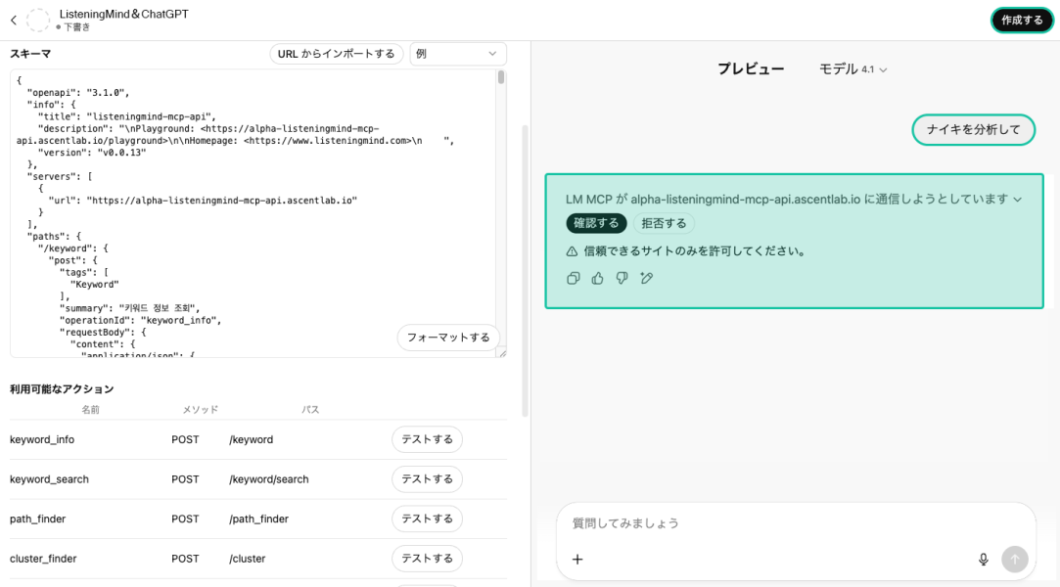
Task: Deny with the 拒否する button
Action: tap(664, 224)
